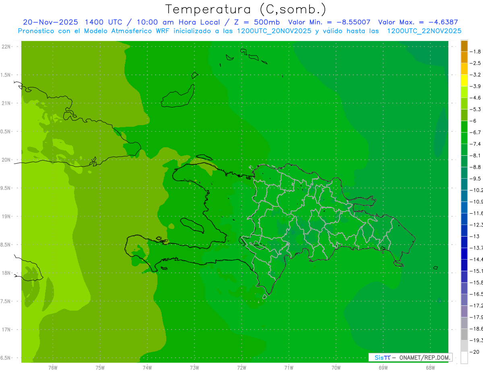This screenshot has height=373, width=483.
Task: Click the "Z = 500mb" level text
Action: pyautogui.click(x=258, y=22)
